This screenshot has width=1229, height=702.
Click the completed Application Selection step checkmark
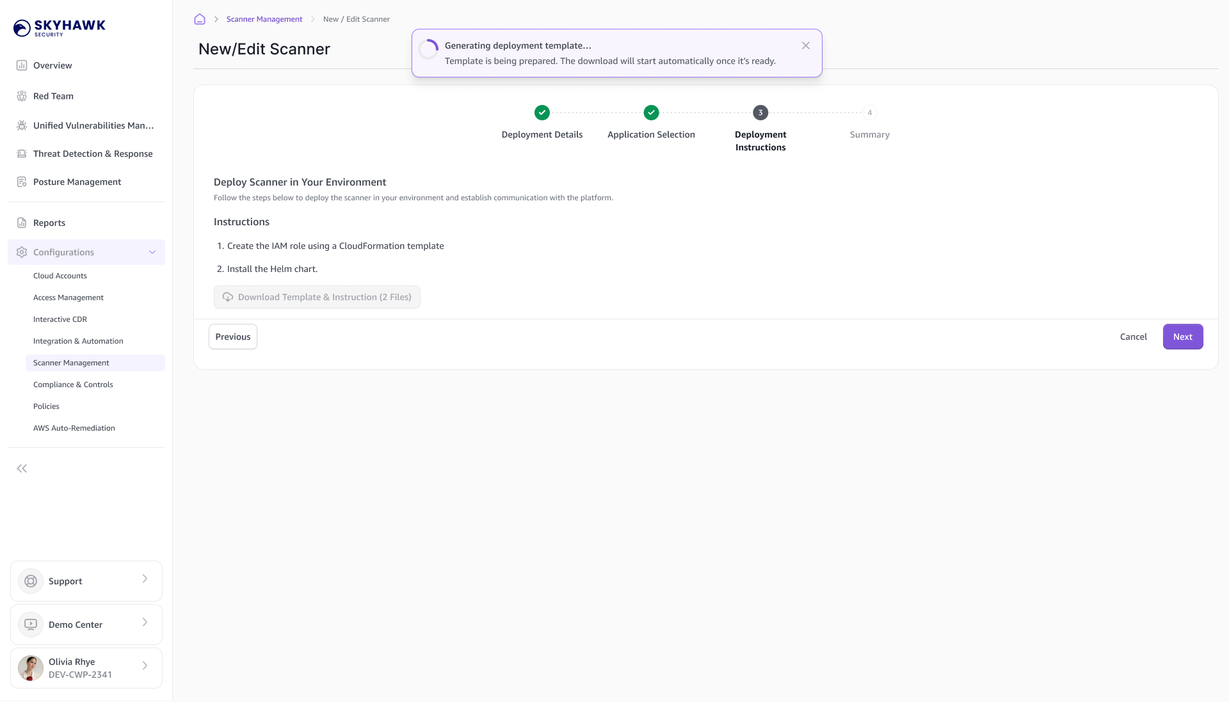click(x=651, y=113)
